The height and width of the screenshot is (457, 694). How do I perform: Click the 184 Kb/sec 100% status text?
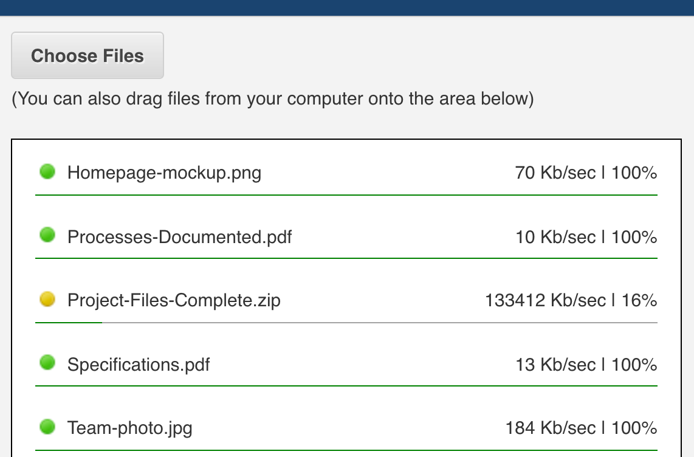click(x=581, y=428)
